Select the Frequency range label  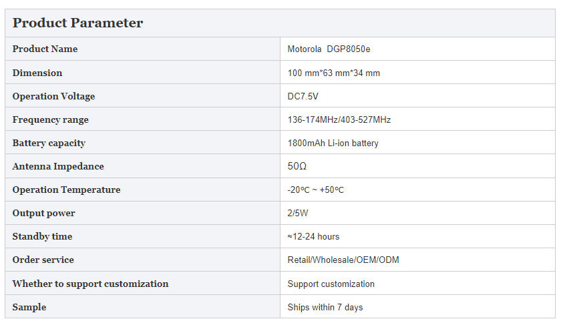(51, 119)
